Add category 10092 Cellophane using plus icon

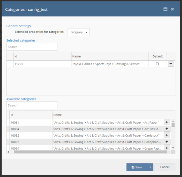[x=167, y=142]
